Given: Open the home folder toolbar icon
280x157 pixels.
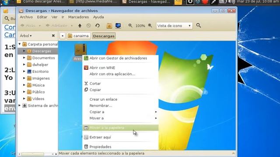Looking at the screenshot, I should 109,26.
